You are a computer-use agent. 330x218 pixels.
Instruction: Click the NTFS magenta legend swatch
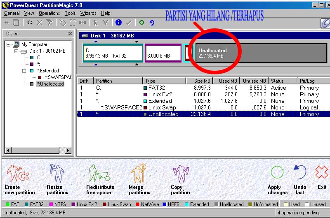click(51, 204)
